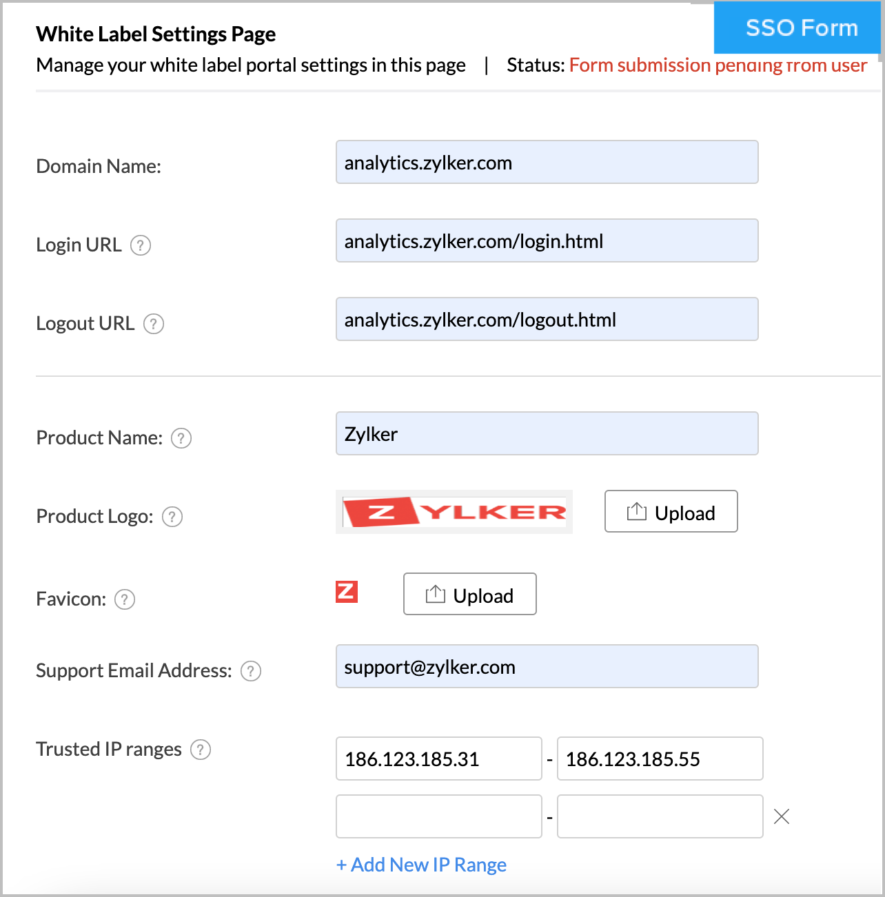Click the Zylker favicon preview
The width and height of the screenshot is (885, 897).
point(347,591)
